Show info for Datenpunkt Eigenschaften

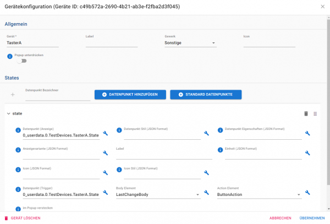[220, 130]
